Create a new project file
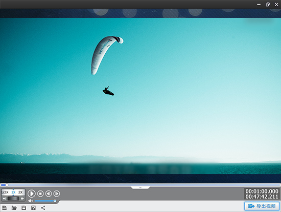This screenshot has height=212, width=281. click(x=4, y=208)
